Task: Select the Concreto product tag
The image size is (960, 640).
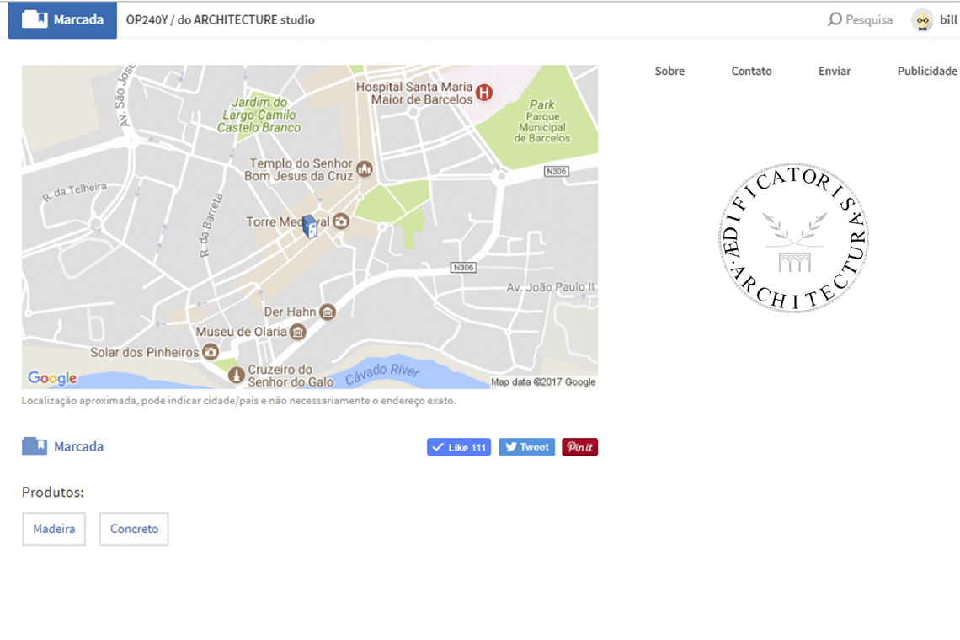Action: point(134,529)
